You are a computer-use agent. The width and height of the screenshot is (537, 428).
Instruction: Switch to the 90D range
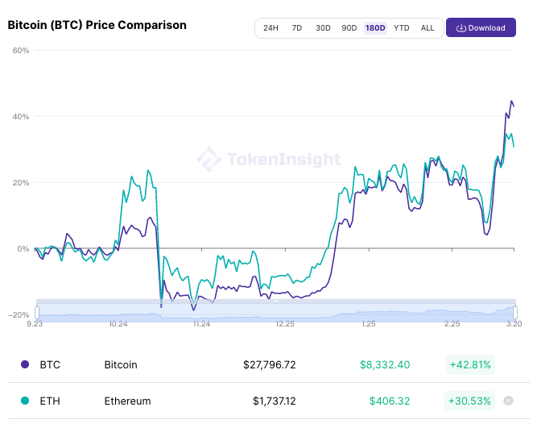click(349, 28)
